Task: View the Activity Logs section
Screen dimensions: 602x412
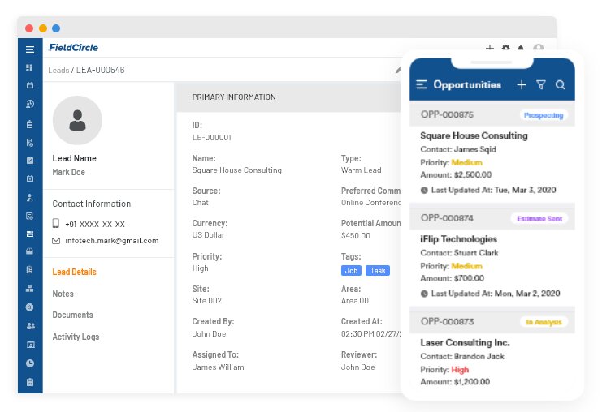Action: click(76, 337)
